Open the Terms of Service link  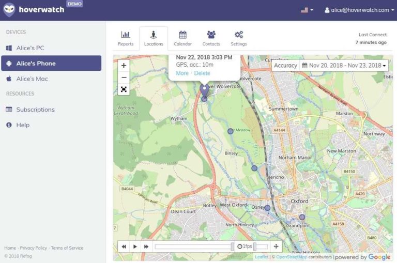click(x=67, y=248)
